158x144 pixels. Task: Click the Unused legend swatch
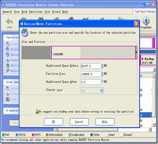(x=122, y=135)
